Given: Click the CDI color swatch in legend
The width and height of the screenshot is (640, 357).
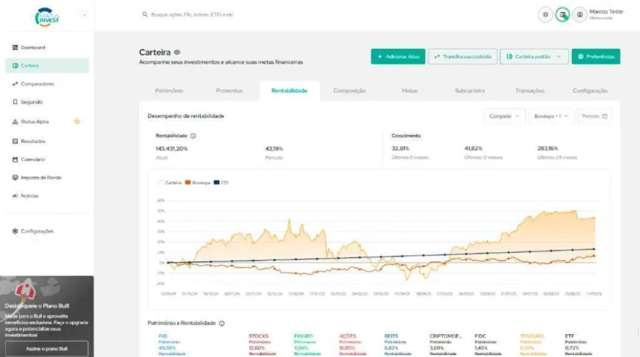Looking at the screenshot, I should pyautogui.click(x=217, y=183).
